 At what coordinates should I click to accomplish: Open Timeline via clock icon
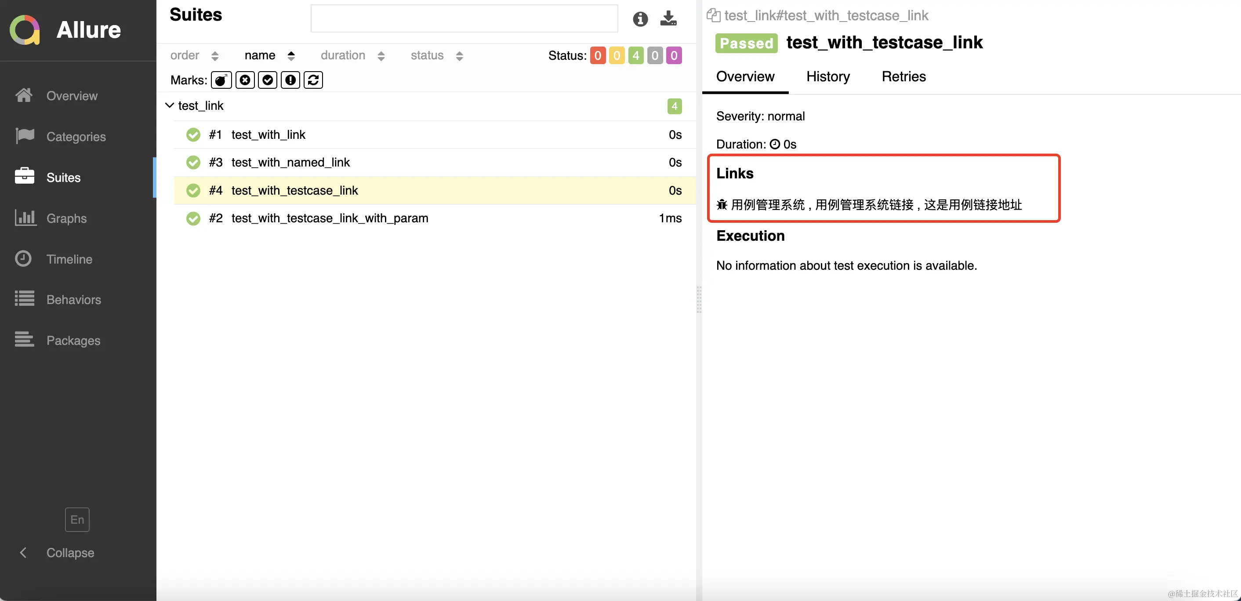click(23, 259)
